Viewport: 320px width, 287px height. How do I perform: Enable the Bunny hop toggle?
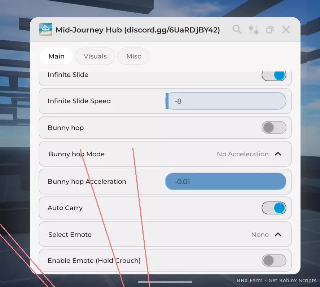pos(274,127)
